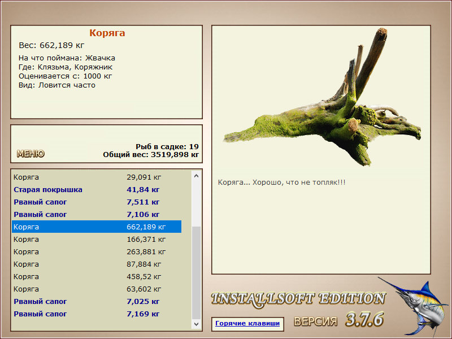Select the Коряга 458,52 кг entry
The width and height of the screenshot is (452, 339).
[x=97, y=276]
